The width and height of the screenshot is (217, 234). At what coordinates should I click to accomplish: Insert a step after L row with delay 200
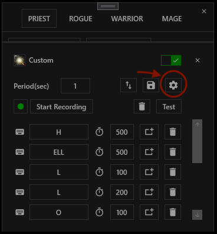click(x=149, y=192)
